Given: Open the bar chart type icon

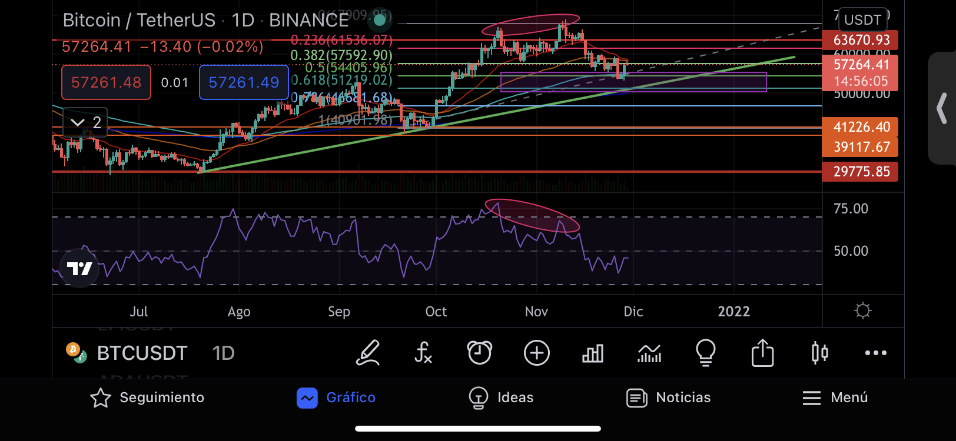Looking at the screenshot, I should click(x=592, y=353).
